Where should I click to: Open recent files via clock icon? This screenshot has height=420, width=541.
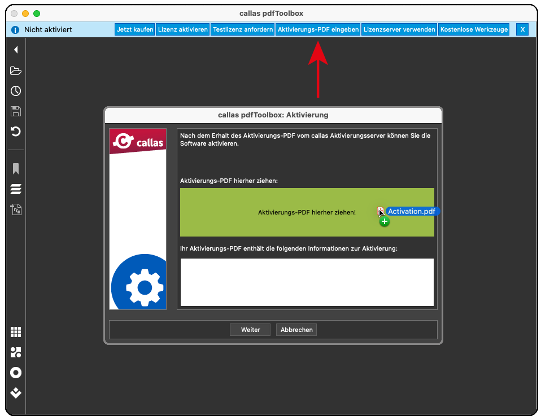coord(16,91)
